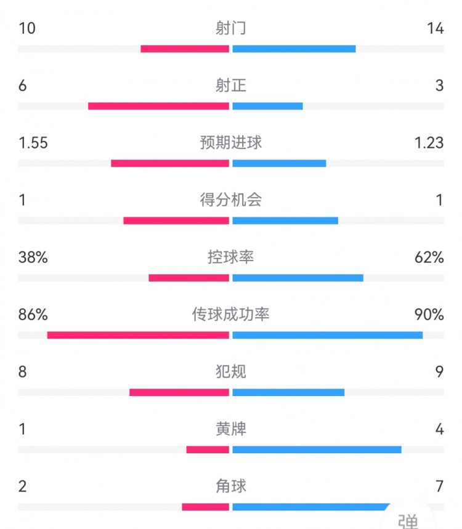Click the 传球成功率 label

(231, 314)
